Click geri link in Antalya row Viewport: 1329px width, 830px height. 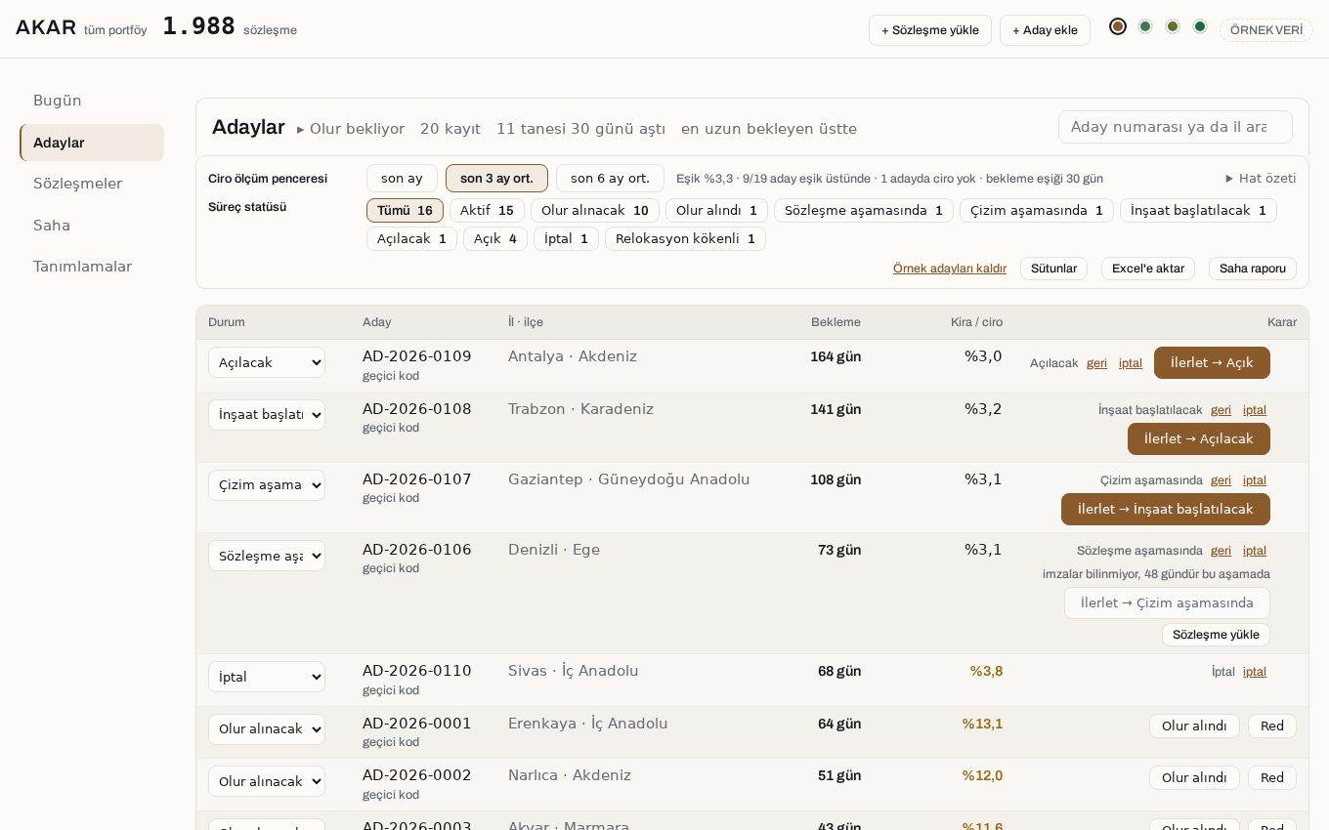(x=1096, y=363)
